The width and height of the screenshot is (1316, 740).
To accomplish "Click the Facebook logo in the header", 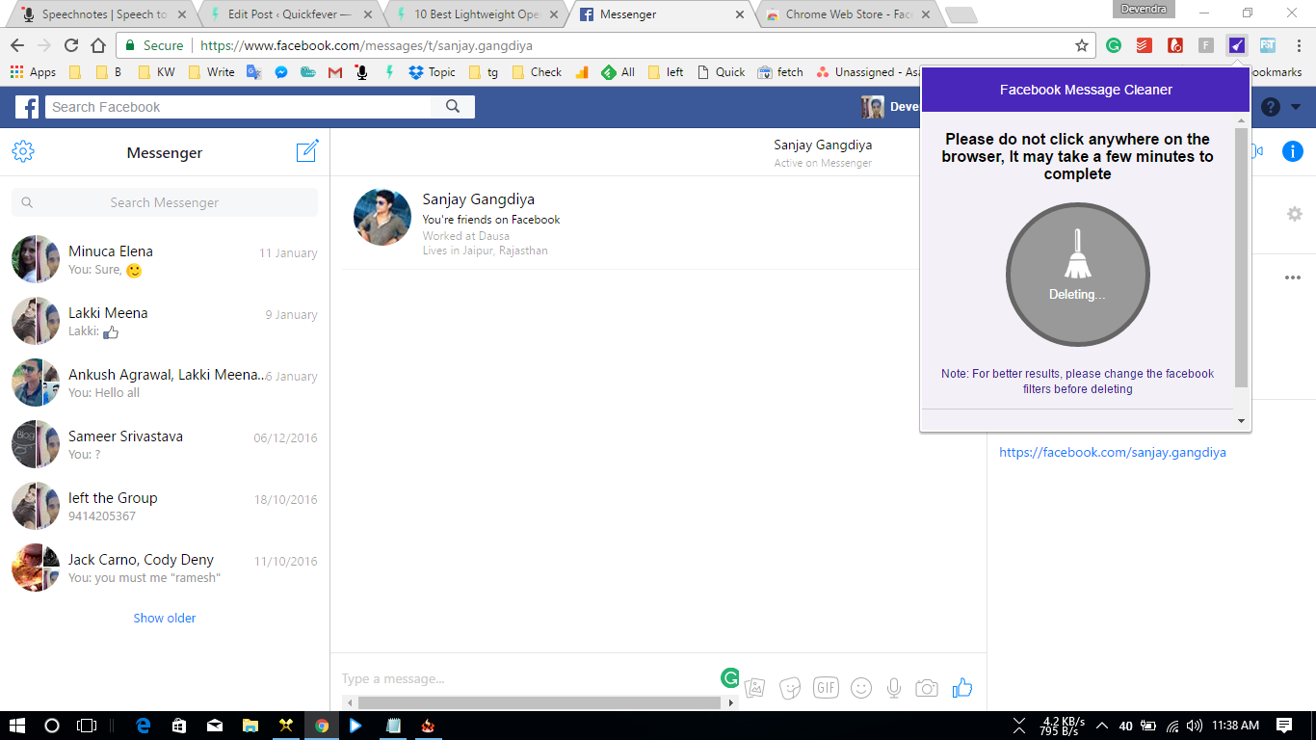I will (27, 107).
